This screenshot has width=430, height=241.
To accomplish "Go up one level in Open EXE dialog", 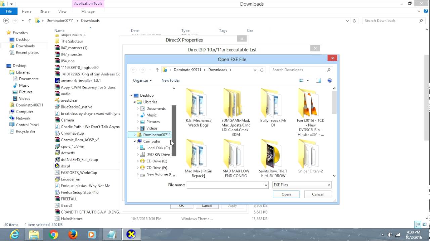I will (x=157, y=70).
